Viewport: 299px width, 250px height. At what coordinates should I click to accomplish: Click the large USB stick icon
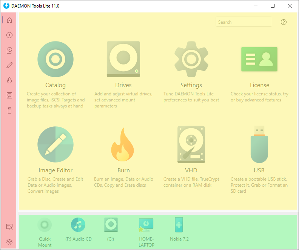point(259,144)
